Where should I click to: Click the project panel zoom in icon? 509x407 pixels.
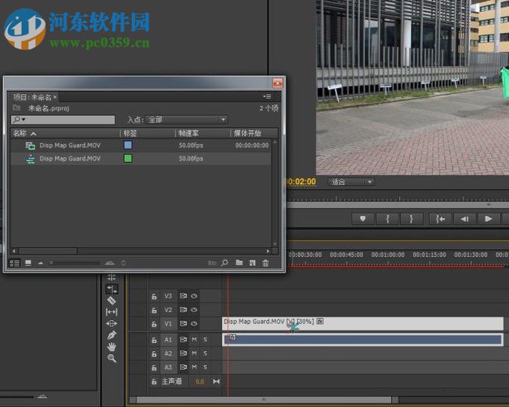(110, 263)
